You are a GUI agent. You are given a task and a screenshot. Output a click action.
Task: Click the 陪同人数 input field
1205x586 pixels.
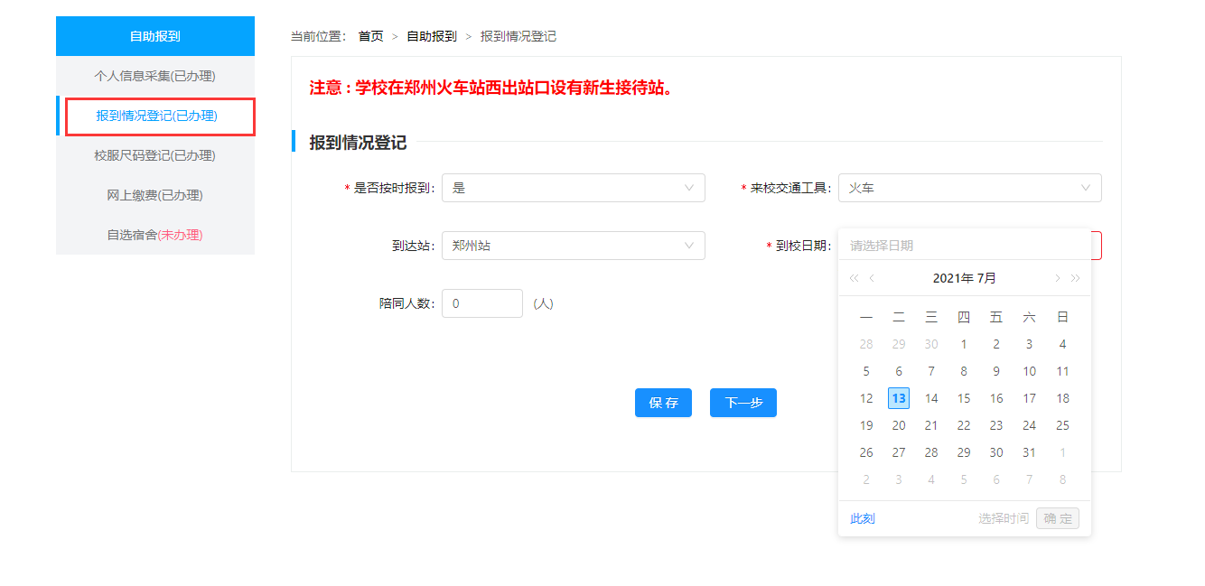(481, 303)
